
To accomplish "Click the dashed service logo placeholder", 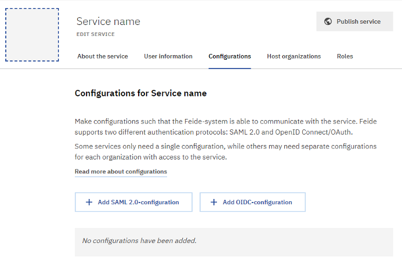I will 32,35.
